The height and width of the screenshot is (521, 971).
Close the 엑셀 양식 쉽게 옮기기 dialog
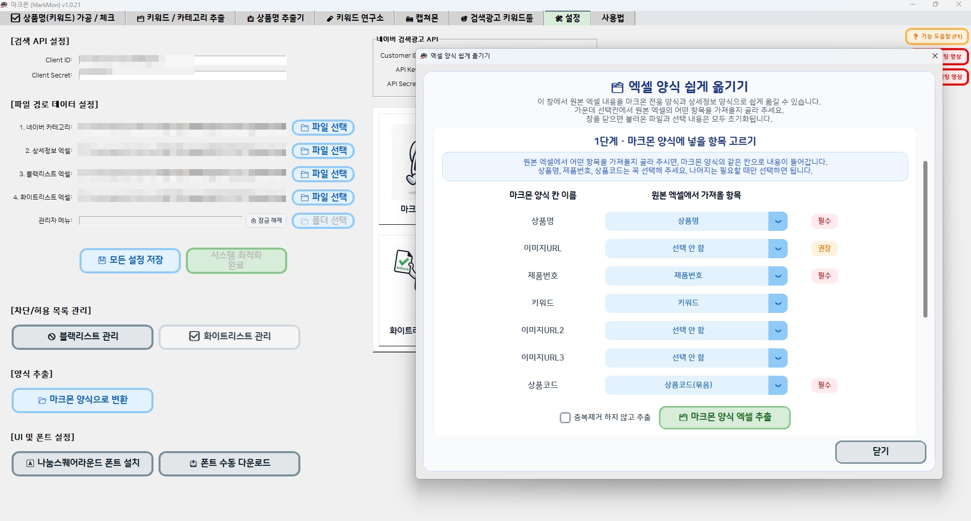point(935,56)
